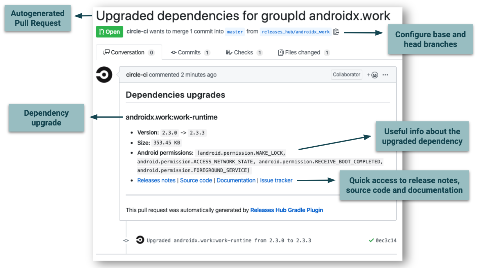The height and width of the screenshot is (268, 477).
Task: Open the three-dot comment options menu
Action: pos(385,75)
